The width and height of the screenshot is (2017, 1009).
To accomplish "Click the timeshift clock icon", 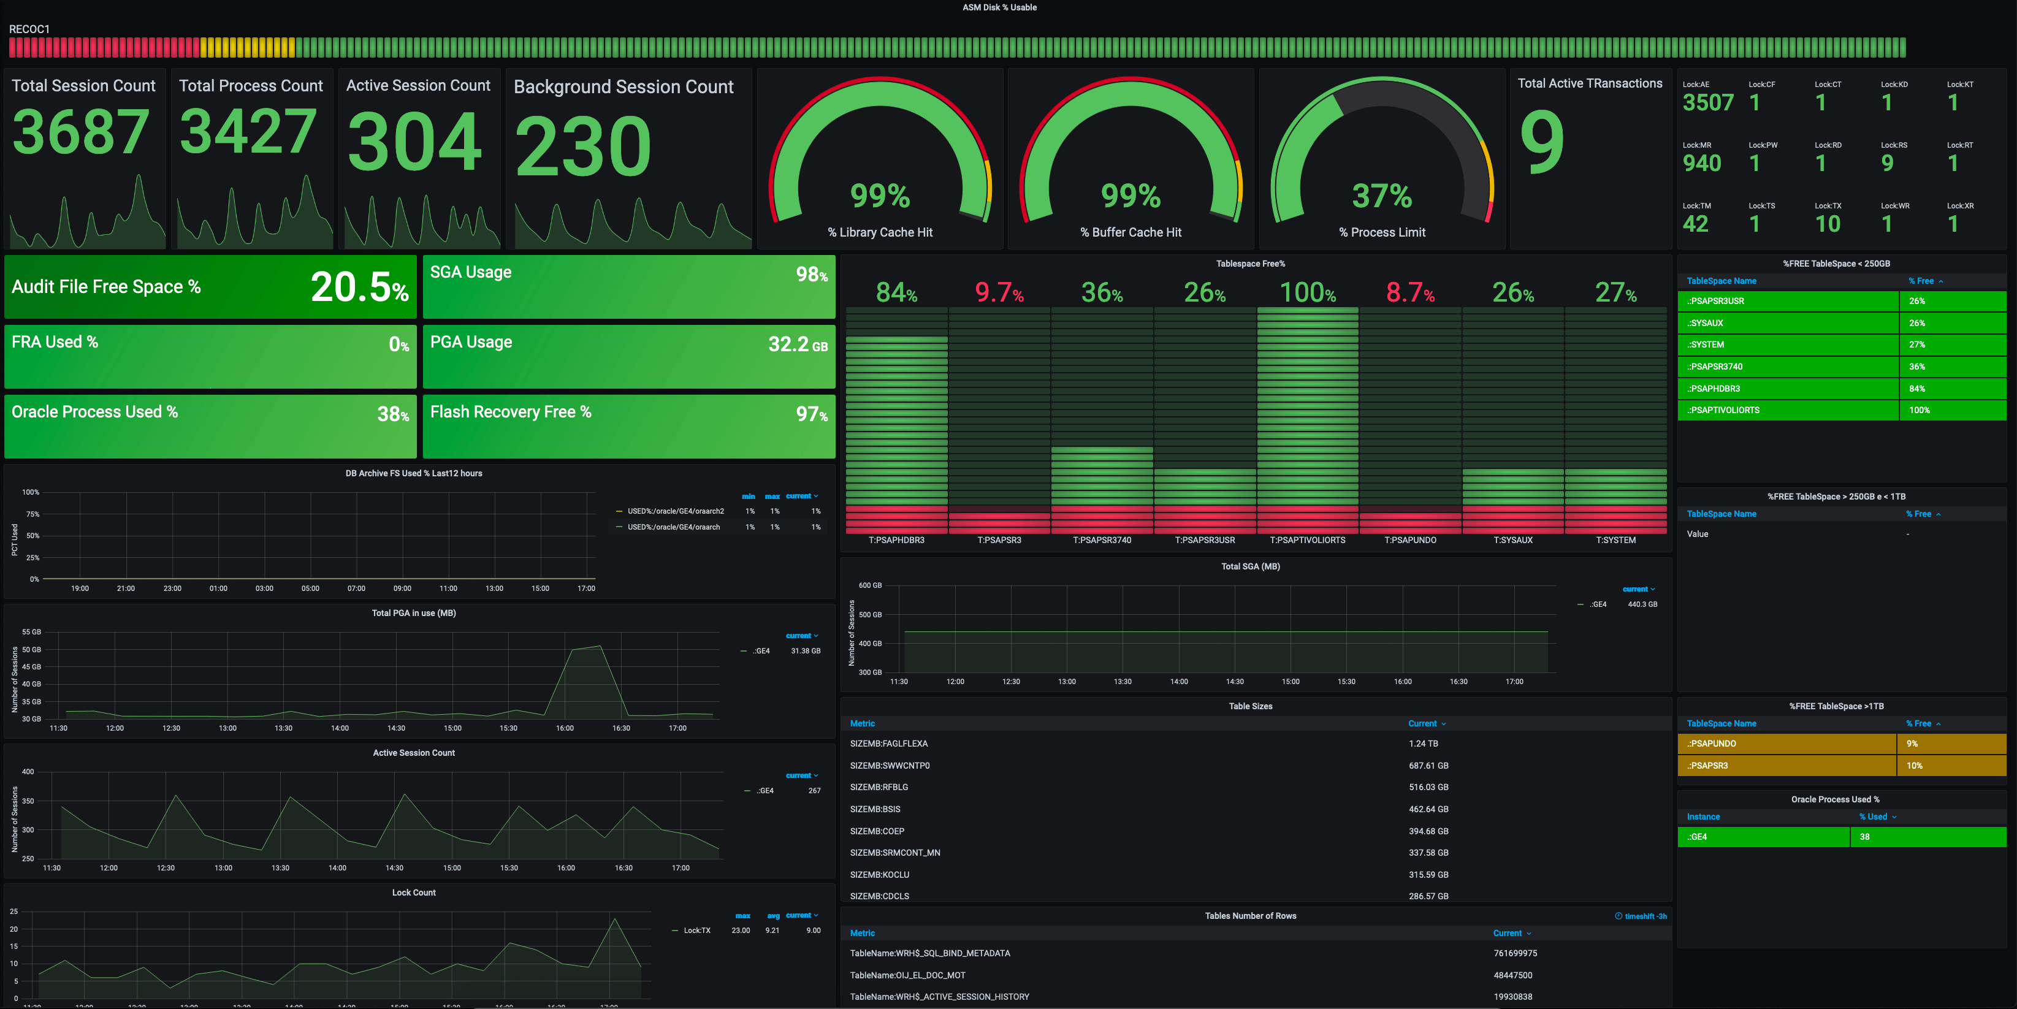I will [1619, 916].
